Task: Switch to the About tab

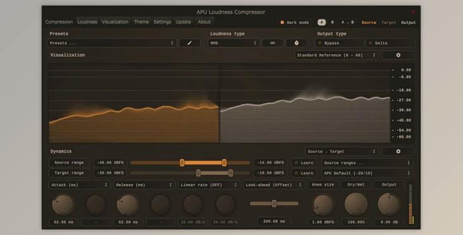Action: tap(204, 22)
